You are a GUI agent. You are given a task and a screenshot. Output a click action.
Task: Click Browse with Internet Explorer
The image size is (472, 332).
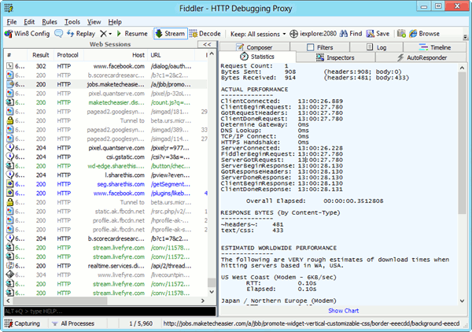pos(424,34)
